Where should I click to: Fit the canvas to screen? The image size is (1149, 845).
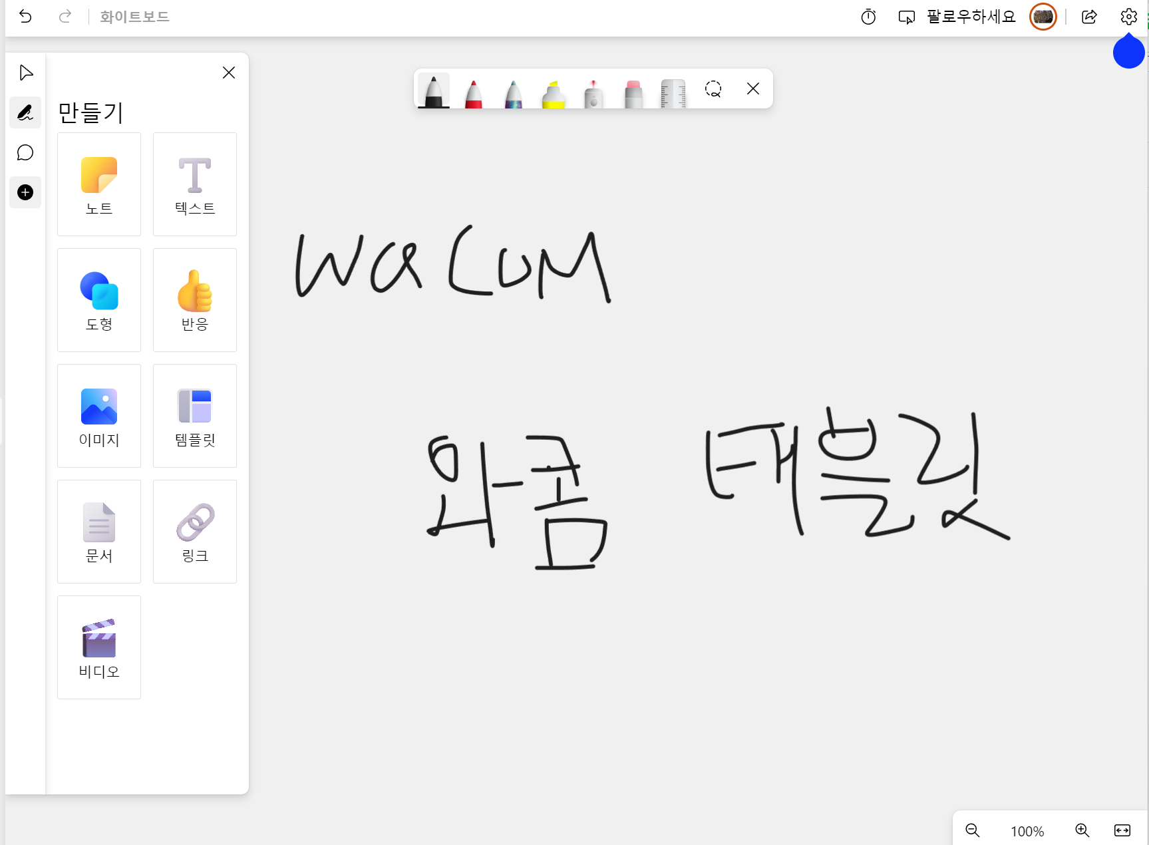click(x=1122, y=830)
